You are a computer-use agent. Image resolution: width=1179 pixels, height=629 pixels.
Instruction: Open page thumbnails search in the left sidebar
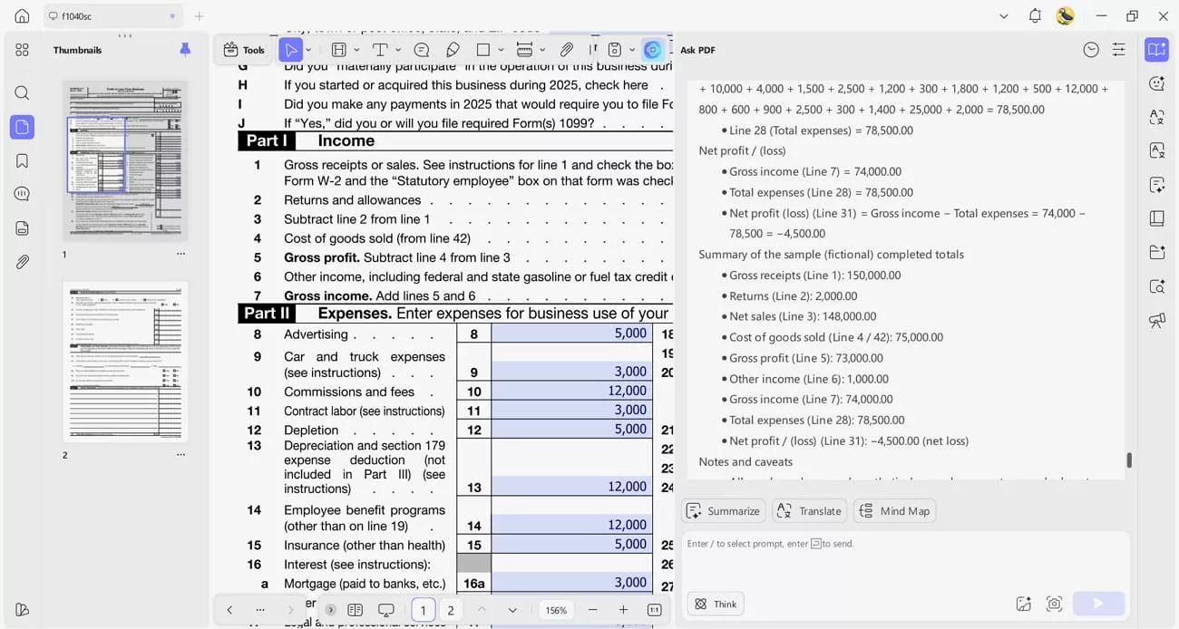(22, 92)
